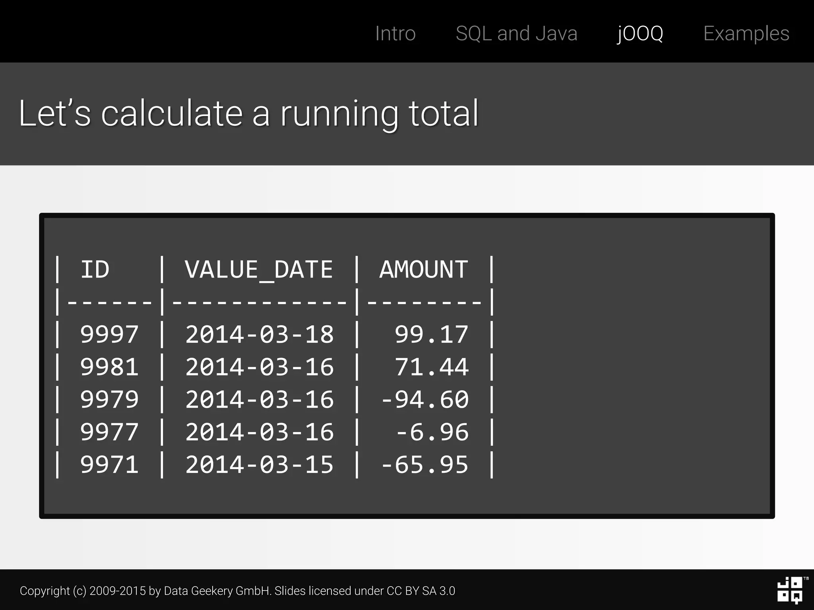The height and width of the screenshot is (610, 814).
Task: Click ID value 9979
Action: [109, 400]
